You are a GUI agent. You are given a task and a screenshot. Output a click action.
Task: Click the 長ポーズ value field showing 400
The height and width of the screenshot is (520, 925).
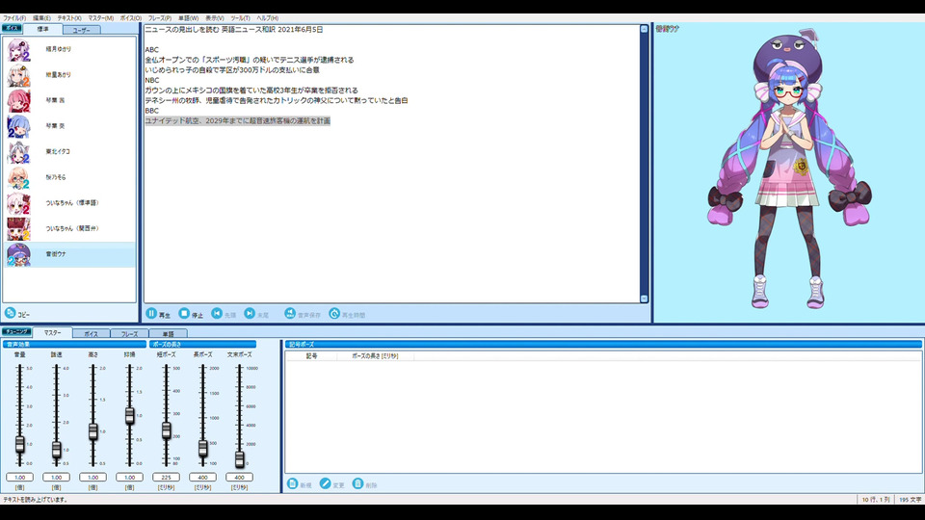(x=202, y=477)
